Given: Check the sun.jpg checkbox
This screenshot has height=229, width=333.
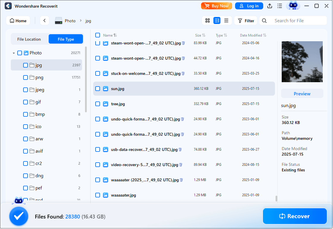Looking at the screenshot, I should pyautogui.click(x=98, y=89).
